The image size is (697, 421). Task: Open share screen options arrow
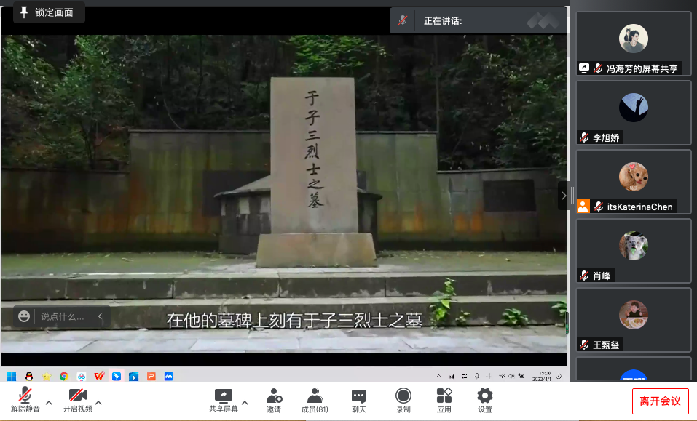pos(245,402)
